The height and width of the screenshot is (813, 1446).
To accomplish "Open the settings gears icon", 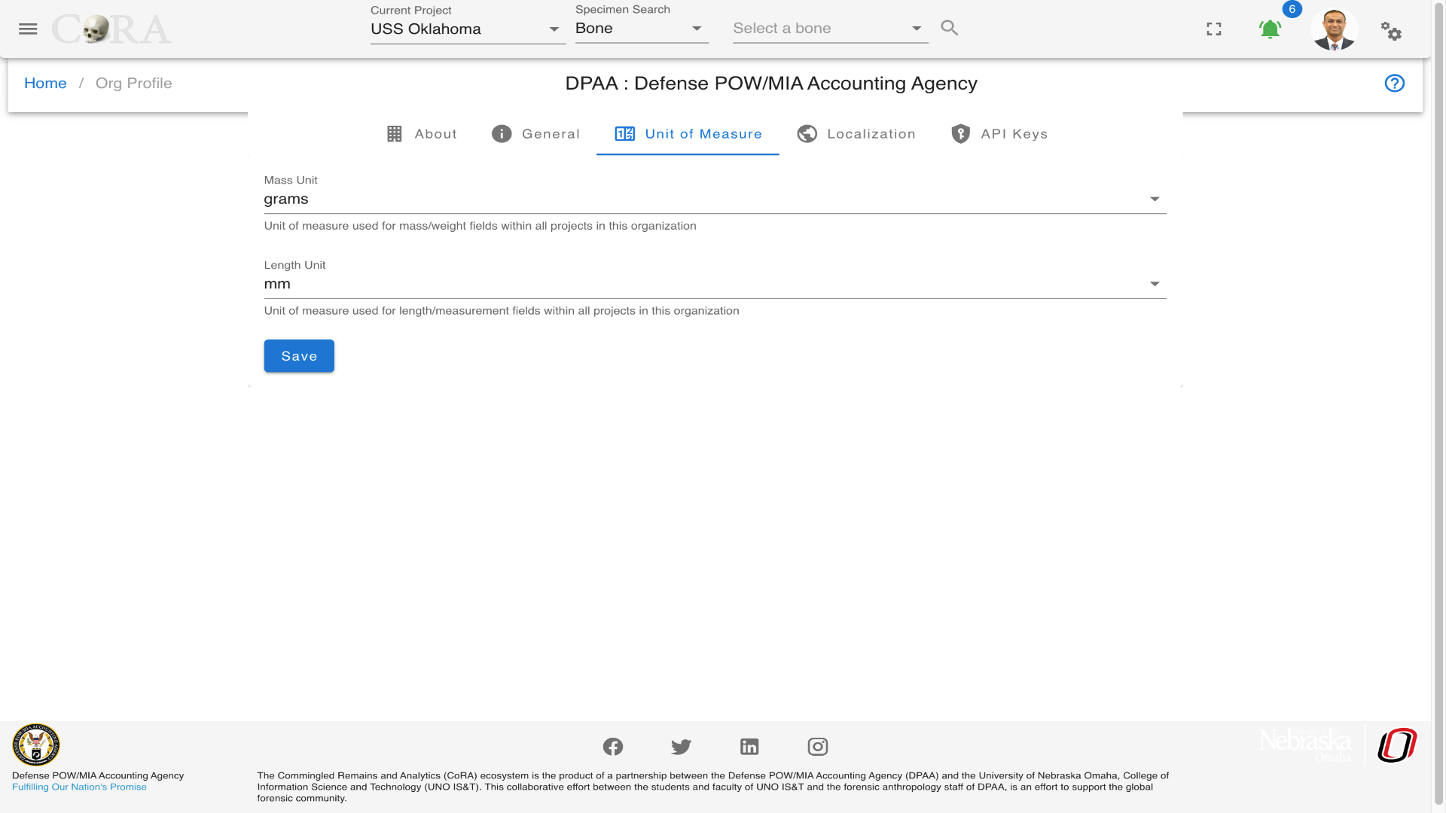I will 1391,31.
